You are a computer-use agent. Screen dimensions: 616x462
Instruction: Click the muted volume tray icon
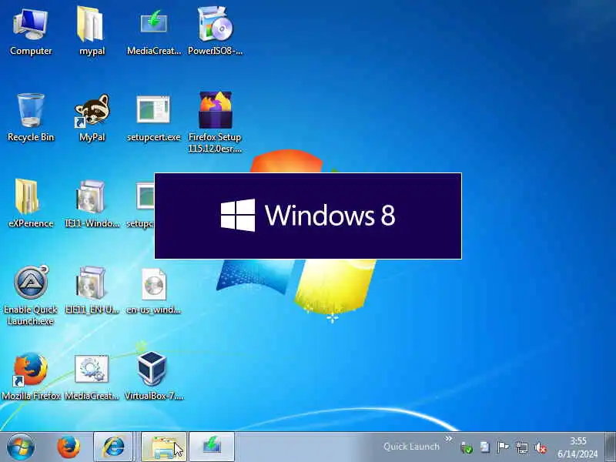541,447
